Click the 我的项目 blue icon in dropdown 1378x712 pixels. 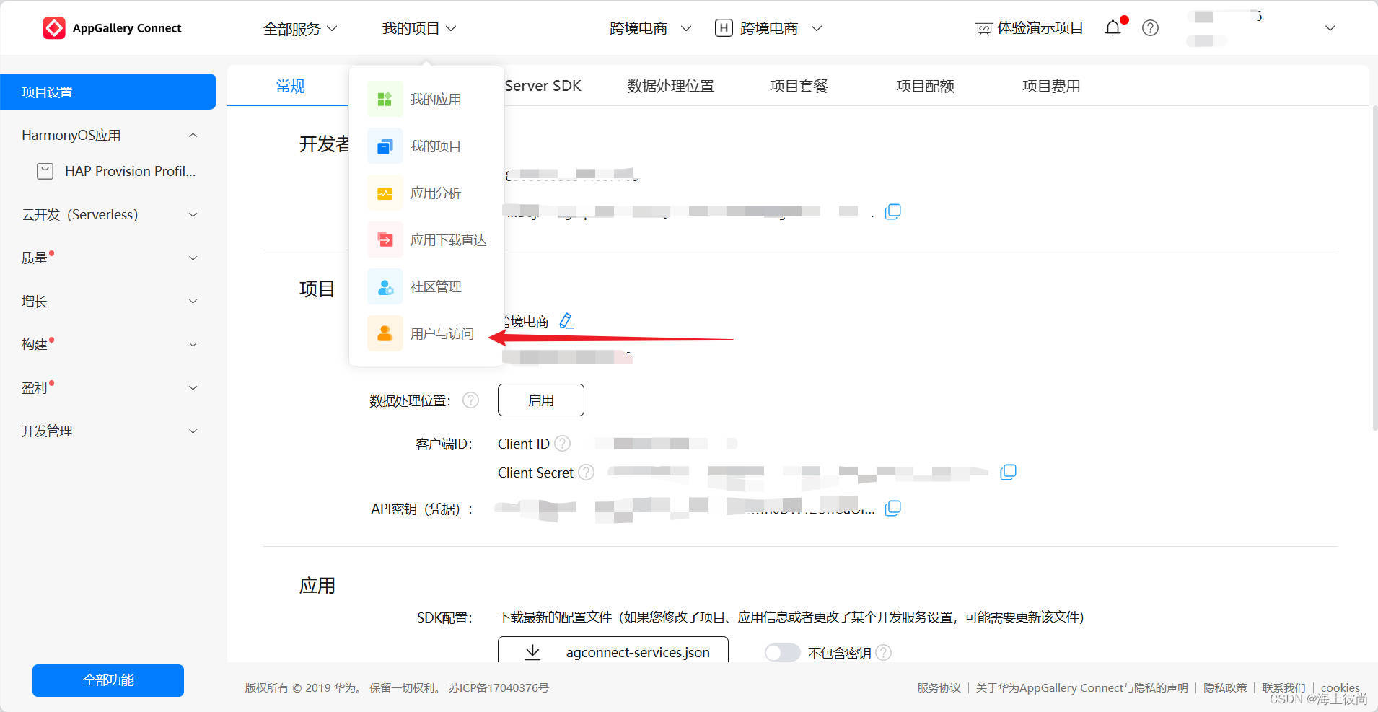coord(385,146)
